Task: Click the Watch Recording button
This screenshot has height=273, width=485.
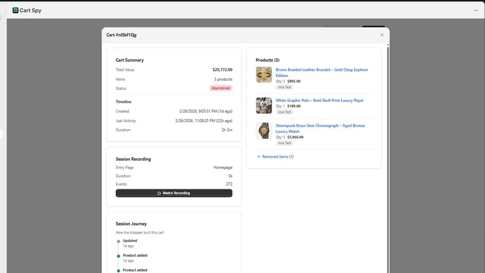Action: pos(174,193)
